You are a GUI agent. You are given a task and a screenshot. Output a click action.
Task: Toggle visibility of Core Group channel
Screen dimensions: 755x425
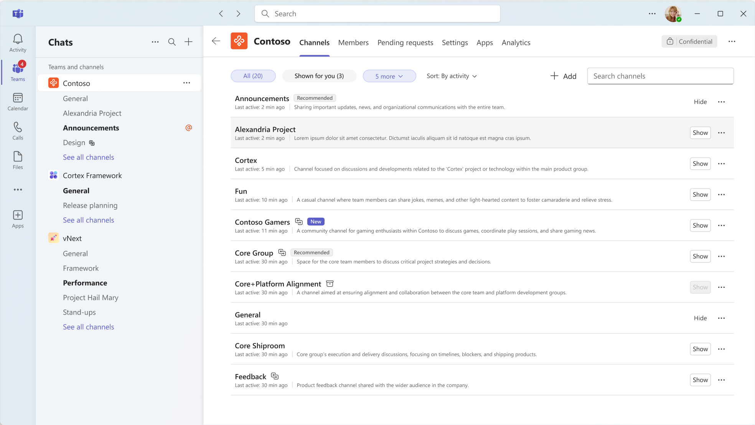[x=700, y=256]
